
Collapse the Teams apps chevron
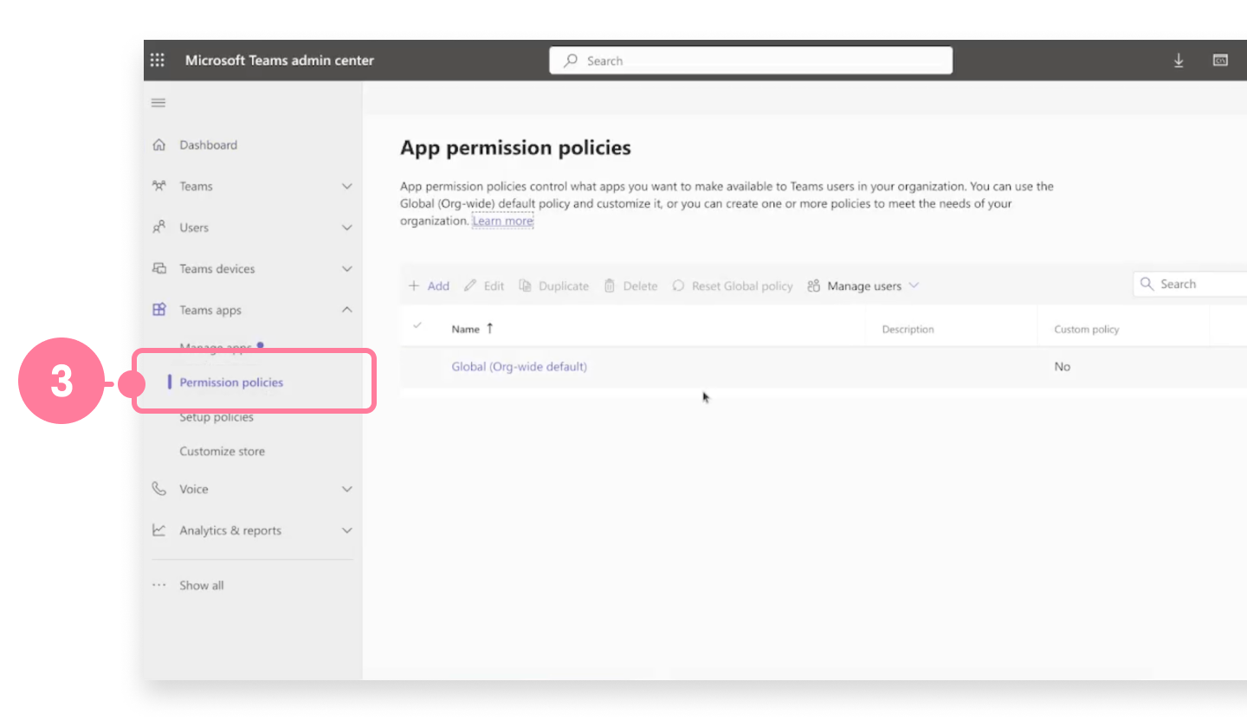point(347,310)
